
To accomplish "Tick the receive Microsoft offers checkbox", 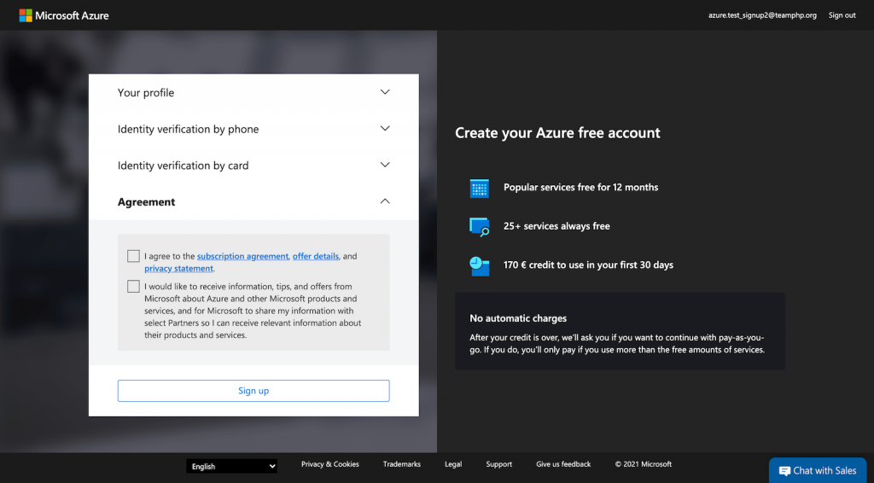I will [133, 287].
